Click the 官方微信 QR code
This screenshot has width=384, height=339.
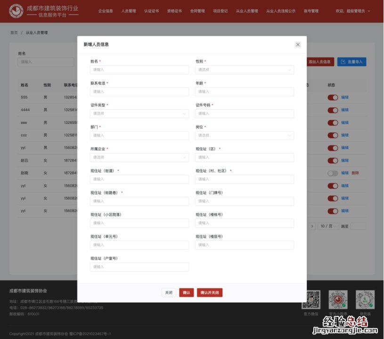pos(310,299)
